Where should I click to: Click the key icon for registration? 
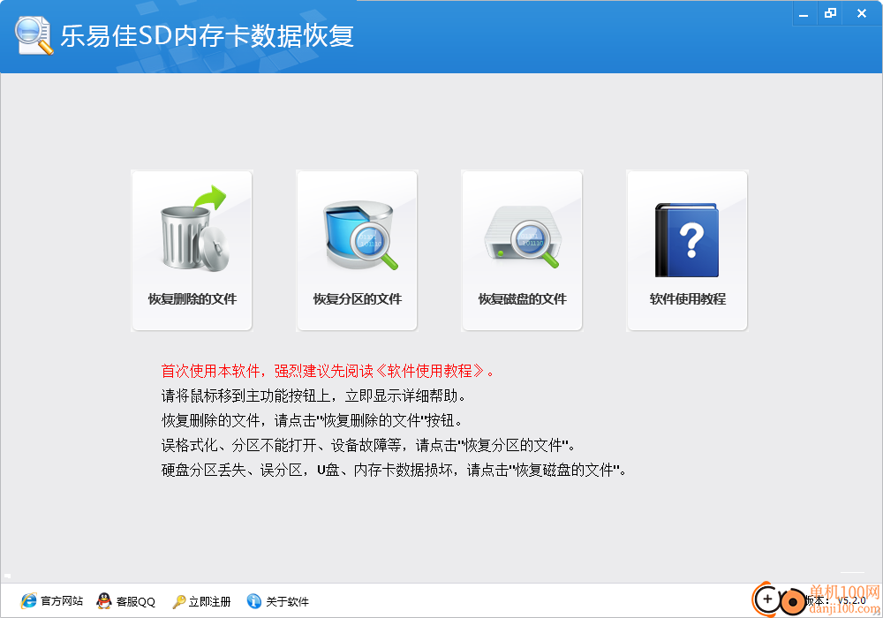(179, 602)
